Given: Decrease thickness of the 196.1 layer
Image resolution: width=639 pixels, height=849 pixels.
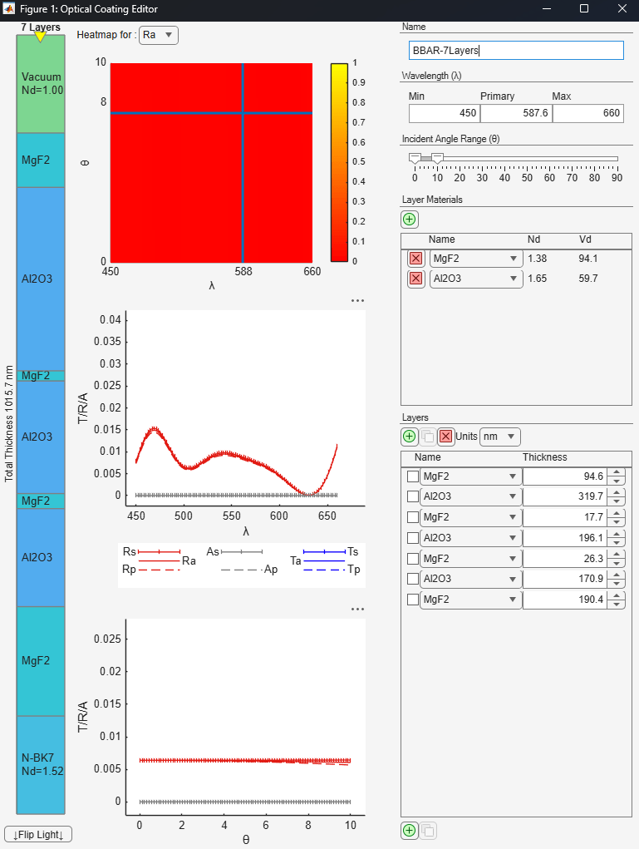Looking at the screenshot, I should pyautogui.click(x=617, y=542).
